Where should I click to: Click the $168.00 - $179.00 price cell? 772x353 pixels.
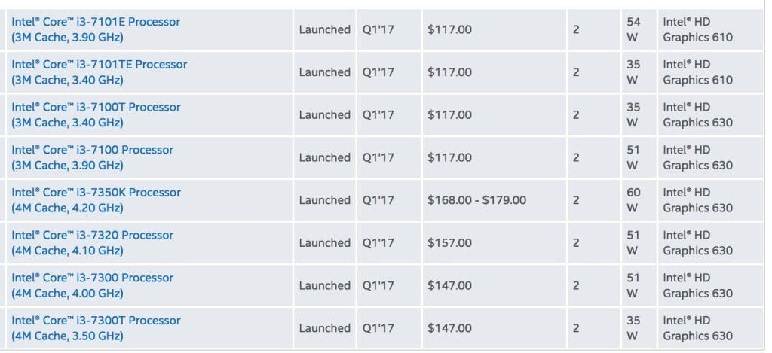476,200
